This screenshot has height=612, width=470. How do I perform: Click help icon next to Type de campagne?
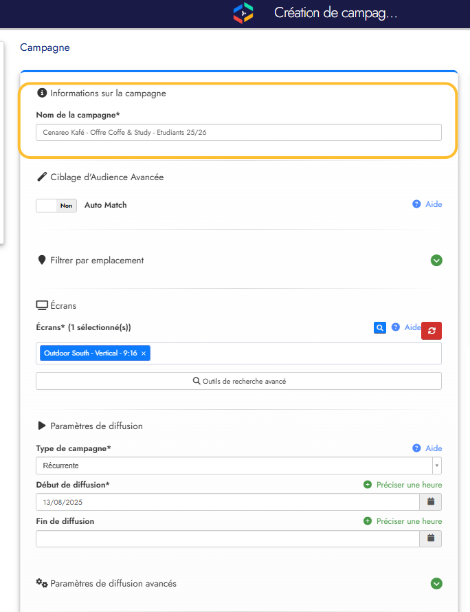click(416, 448)
